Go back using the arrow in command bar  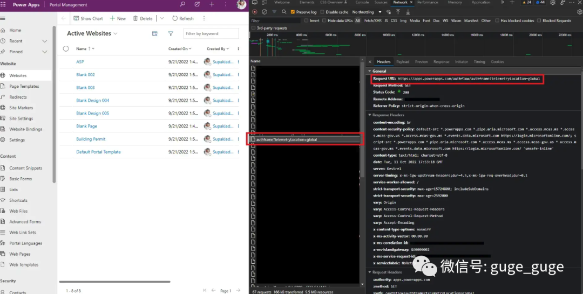click(x=64, y=18)
